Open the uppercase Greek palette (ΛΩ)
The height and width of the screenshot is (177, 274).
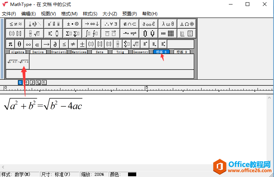click(187, 24)
